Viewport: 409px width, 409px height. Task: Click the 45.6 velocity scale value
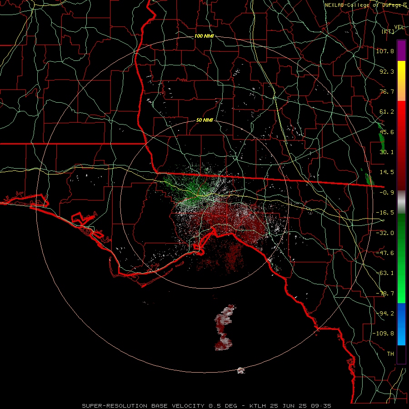point(387,132)
